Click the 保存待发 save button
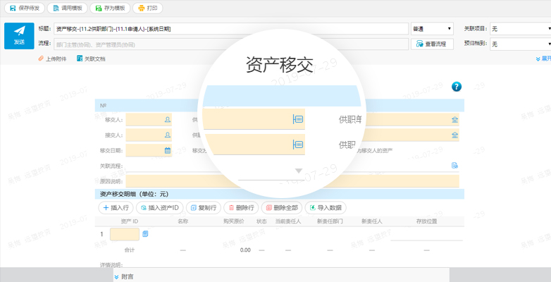551x282 pixels. pyautogui.click(x=25, y=8)
